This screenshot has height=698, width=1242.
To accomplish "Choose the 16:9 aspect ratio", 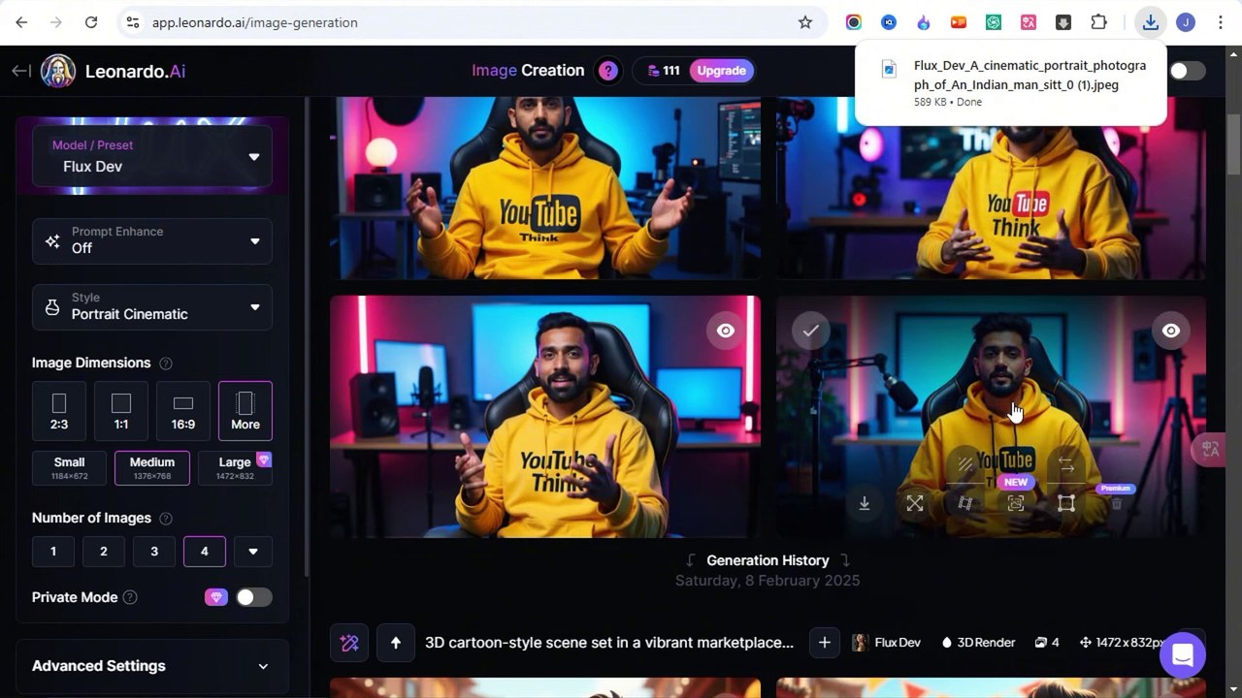I will [183, 411].
